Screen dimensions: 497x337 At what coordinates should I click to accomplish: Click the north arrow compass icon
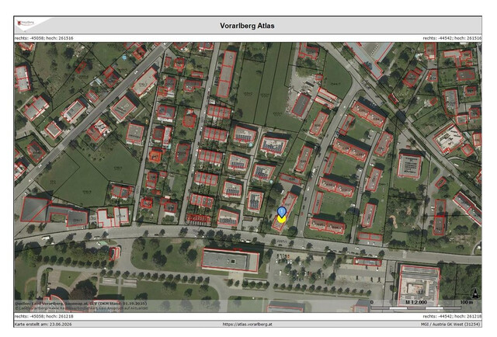click(475, 294)
